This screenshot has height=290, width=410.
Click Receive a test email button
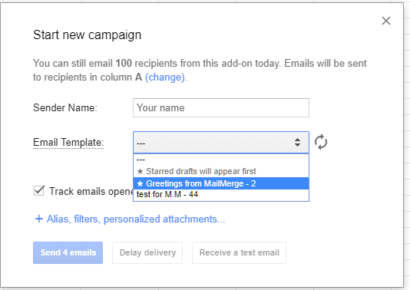(x=240, y=252)
